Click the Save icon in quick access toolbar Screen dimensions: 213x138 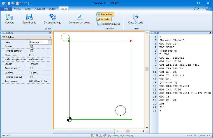[17, 3]
